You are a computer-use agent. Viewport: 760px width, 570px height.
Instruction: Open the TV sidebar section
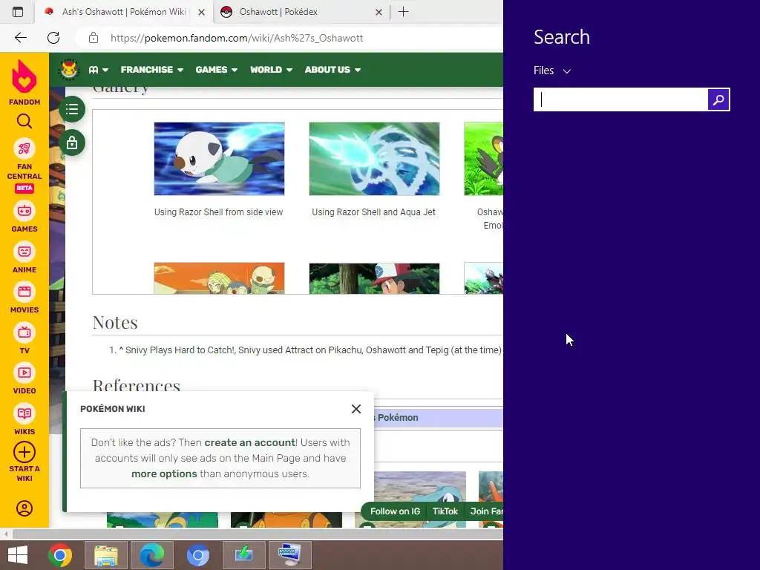click(24, 338)
